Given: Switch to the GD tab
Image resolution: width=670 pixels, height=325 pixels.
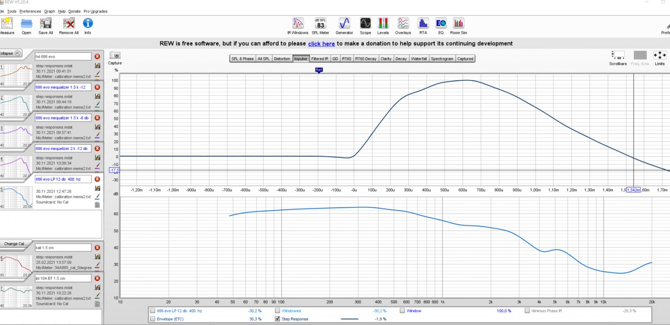Looking at the screenshot, I should pos(335,58).
